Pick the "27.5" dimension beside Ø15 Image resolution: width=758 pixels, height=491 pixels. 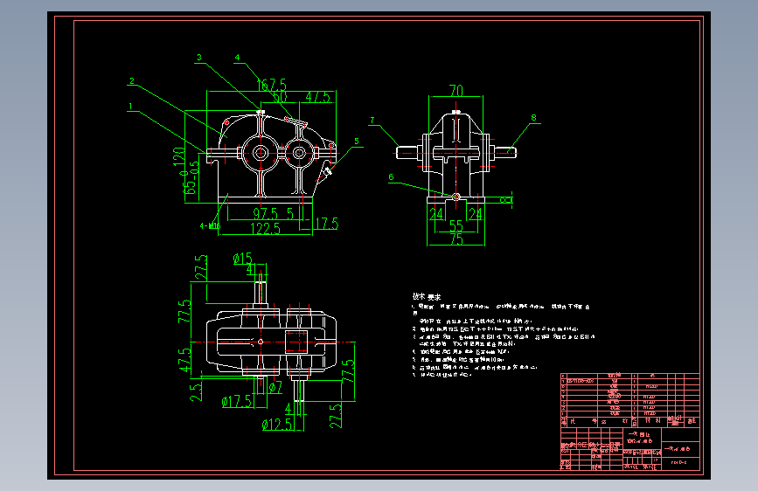[x=201, y=267]
